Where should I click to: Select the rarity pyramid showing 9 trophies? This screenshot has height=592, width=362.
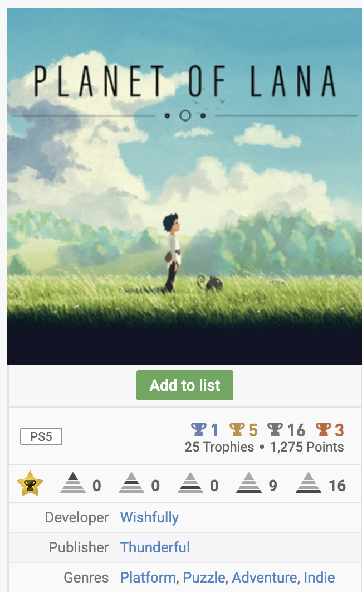[249, 483]
